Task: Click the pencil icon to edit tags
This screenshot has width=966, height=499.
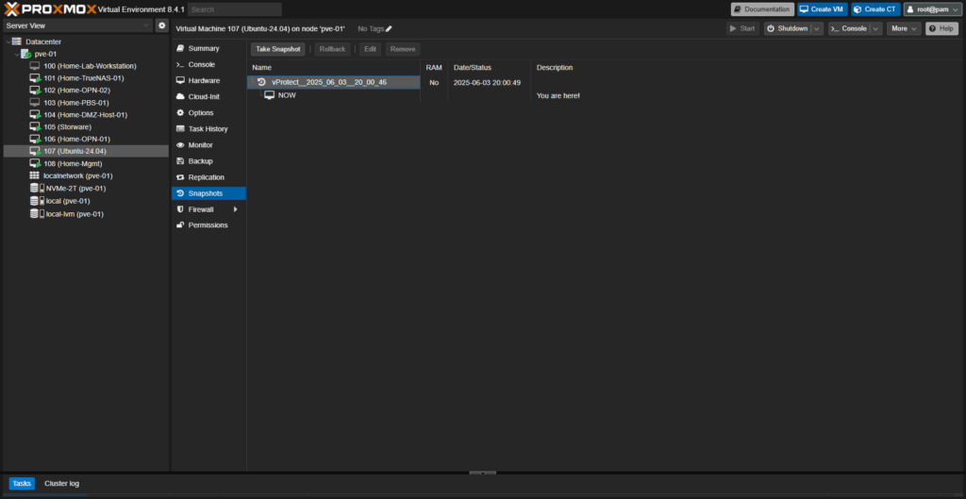Action: [389, 29]
